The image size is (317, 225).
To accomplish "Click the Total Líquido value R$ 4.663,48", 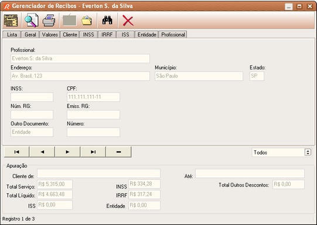I will [55, 195].
